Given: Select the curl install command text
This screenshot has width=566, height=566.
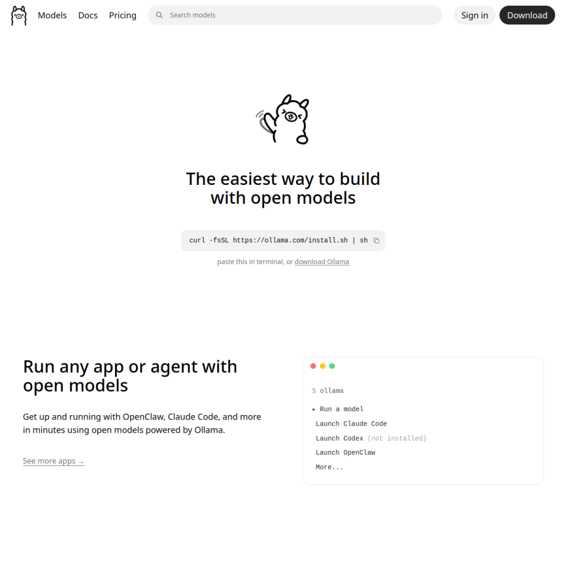Looking at the screenshot, I should [x=279, y=240].
